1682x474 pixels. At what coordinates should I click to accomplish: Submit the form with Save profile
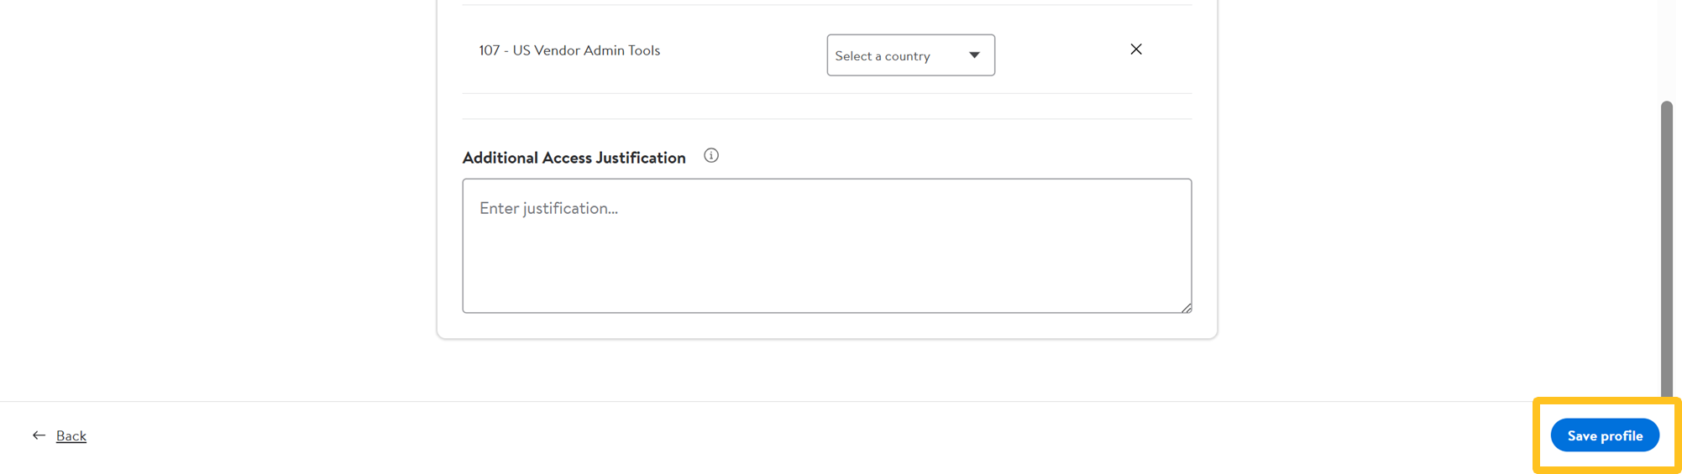pyautogui.click(x=1604, y=435)
